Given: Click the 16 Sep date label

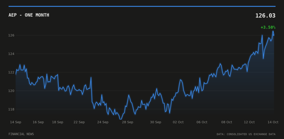Looking at the screenshot, I should coord(38,122).
